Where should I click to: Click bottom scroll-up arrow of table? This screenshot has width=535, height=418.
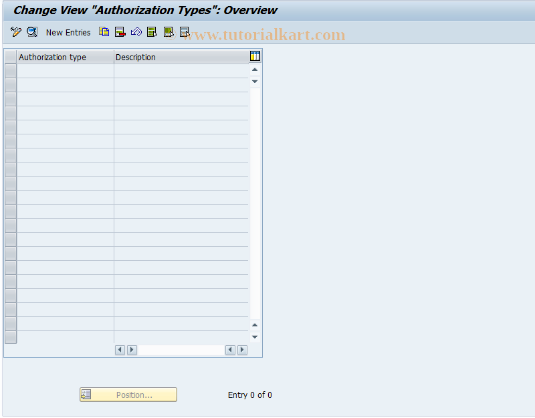pos(255,325)
